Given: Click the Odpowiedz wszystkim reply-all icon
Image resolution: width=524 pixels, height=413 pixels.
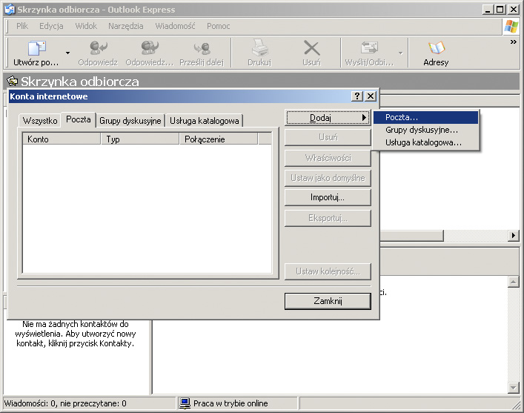Looking at the screenshot, I should (x=150, y=47).
